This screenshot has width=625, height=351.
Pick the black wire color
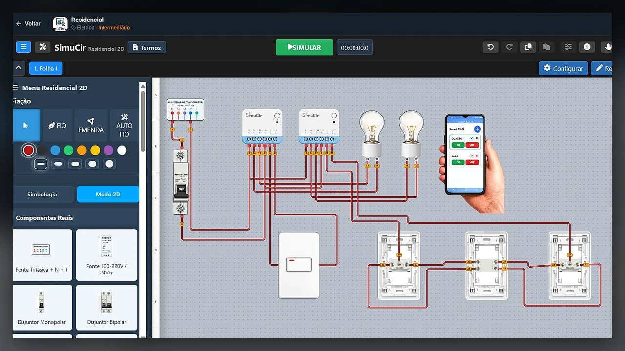pyautogui.click(x=42, y=150)
